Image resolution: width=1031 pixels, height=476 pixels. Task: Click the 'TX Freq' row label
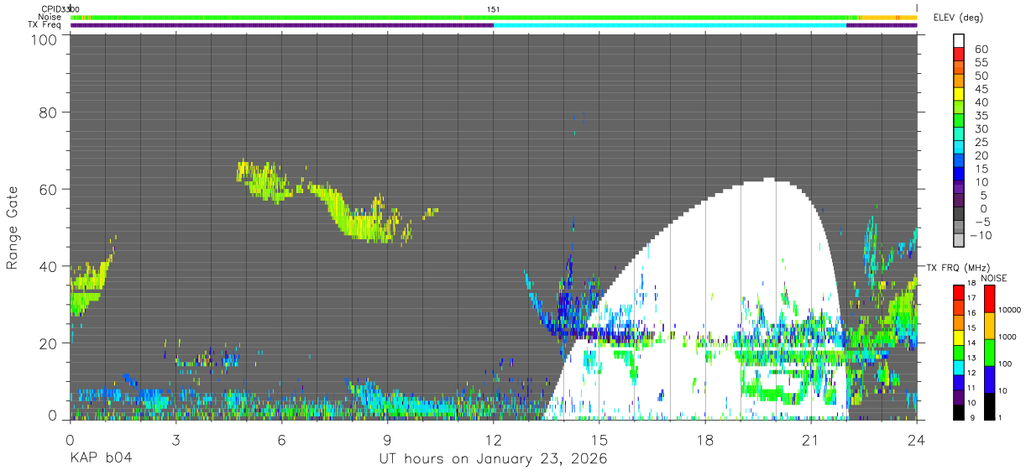pos(45,25)
